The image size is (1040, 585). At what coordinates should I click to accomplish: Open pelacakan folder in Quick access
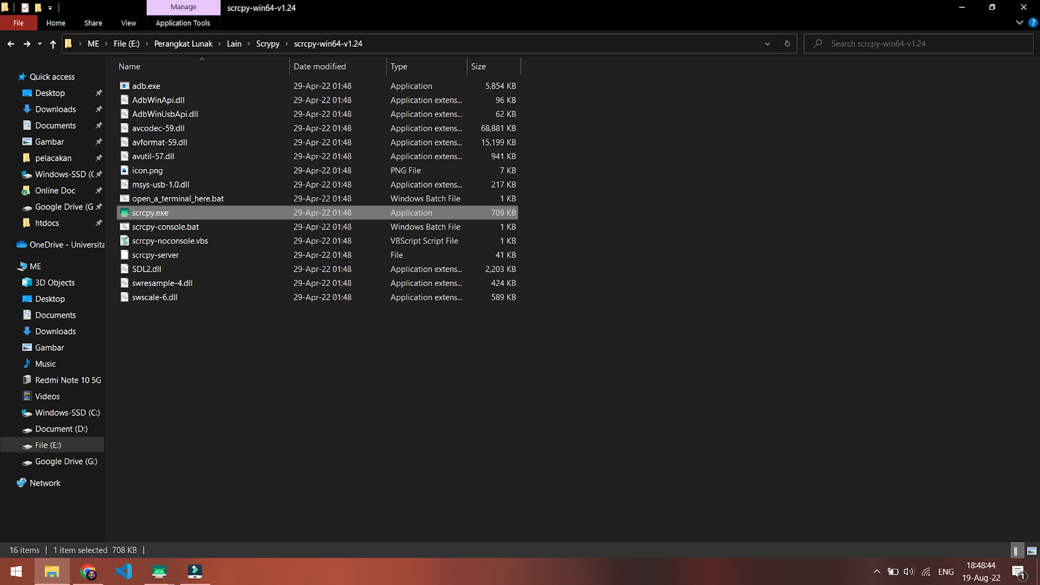click(53, 158)
